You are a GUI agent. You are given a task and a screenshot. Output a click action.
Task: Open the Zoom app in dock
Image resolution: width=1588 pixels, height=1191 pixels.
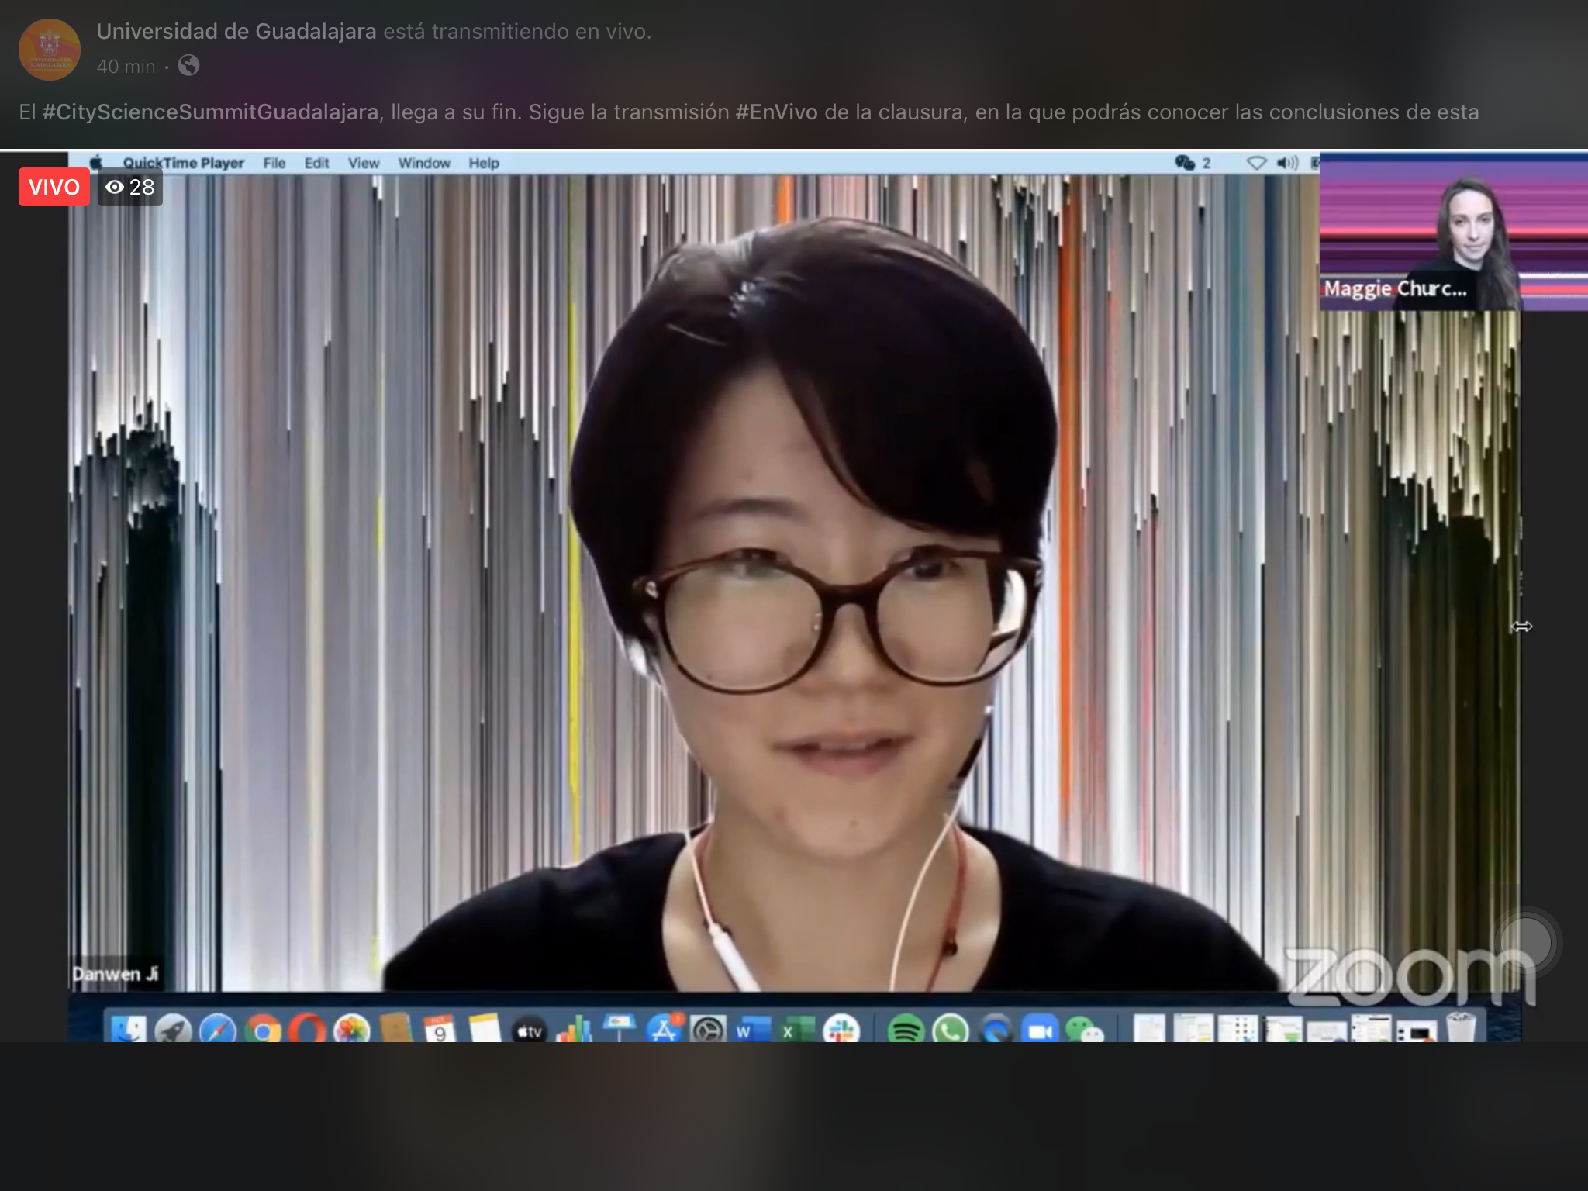pyautogui.click(x=1040, y=1030)
